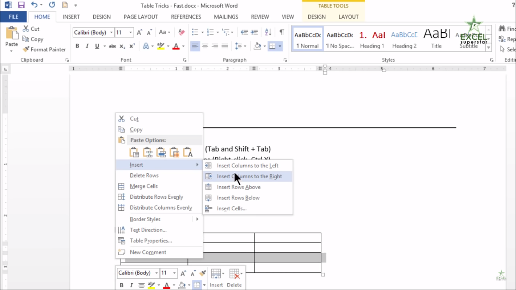Viewport: 516px width, 290px height.
Task: Open Font dialog launcher in ribbon
Action: tap(185, 60)
